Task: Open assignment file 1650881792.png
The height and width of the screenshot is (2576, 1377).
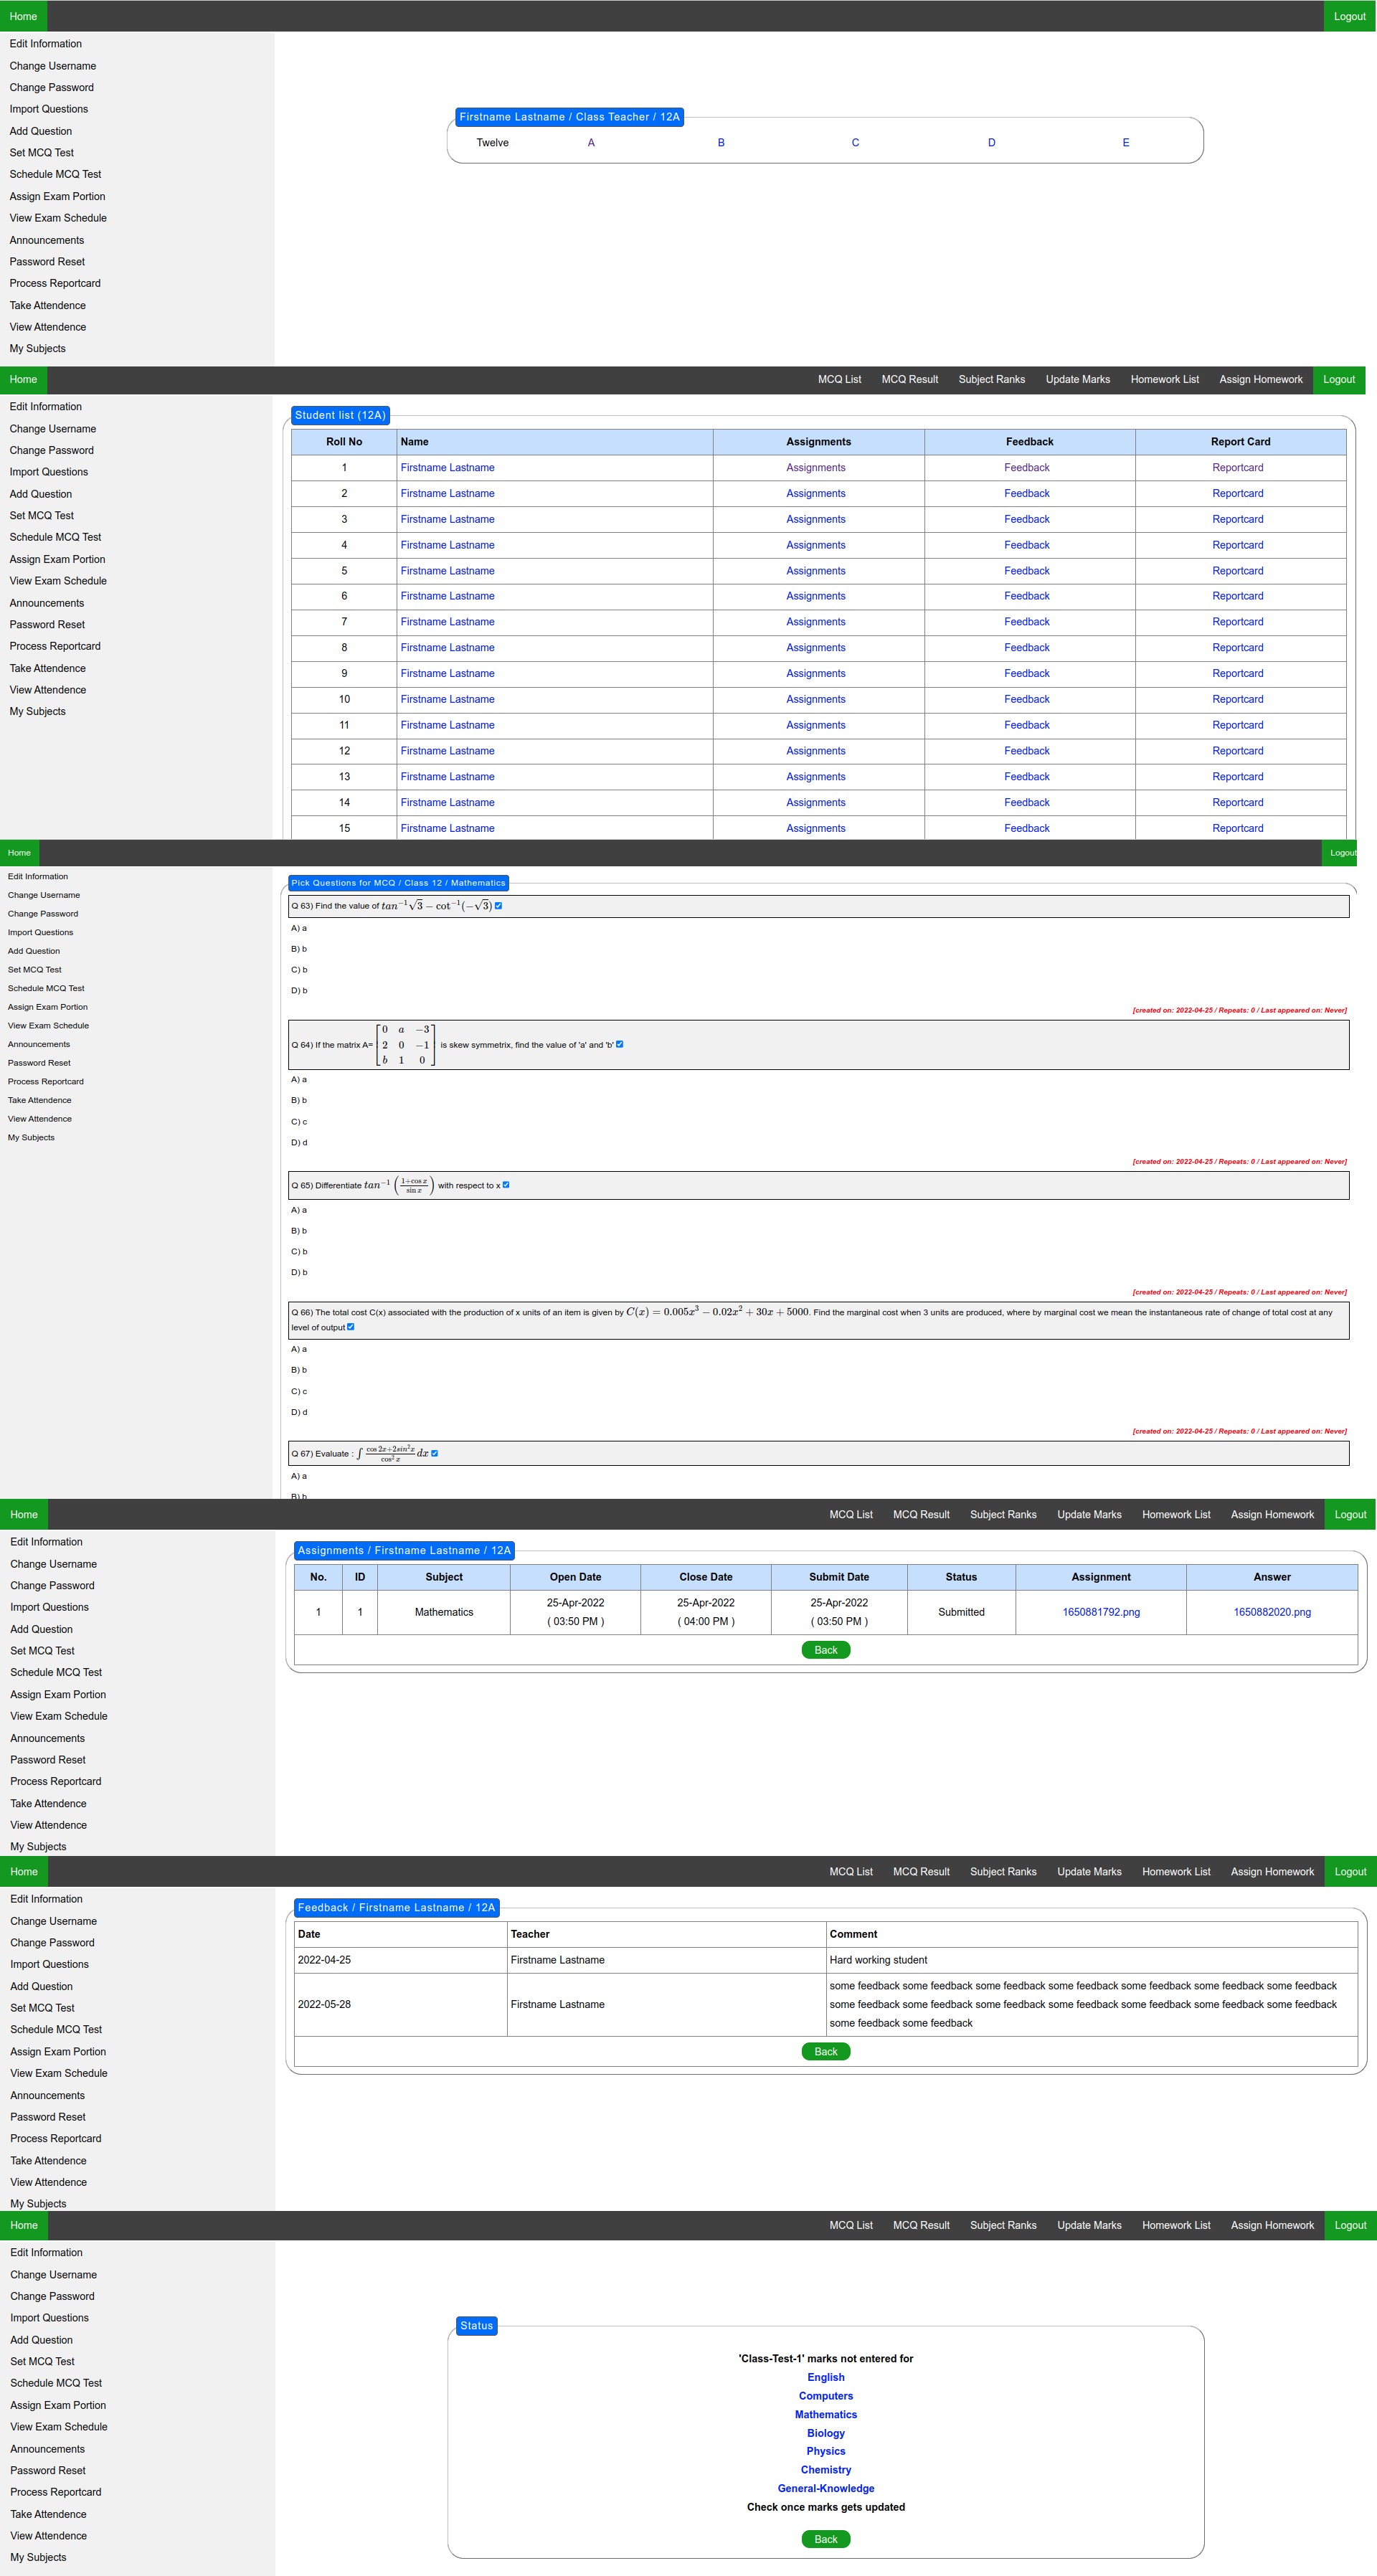Action: (1100, 1612)
